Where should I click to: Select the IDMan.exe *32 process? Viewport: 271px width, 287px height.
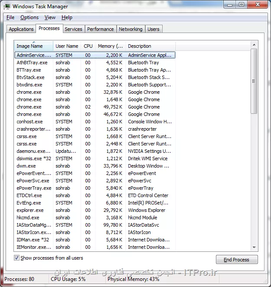95,240
